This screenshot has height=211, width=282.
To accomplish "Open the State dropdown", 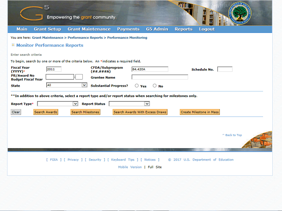I will tap(67, 85).
